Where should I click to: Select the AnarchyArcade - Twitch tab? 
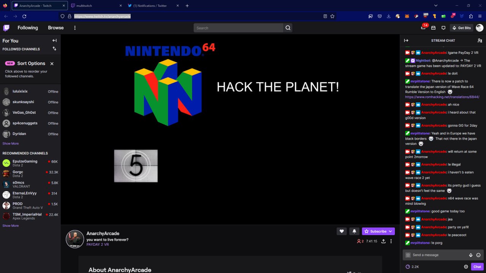(39, 6)
